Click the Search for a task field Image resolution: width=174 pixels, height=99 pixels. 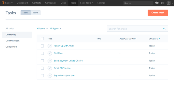pyautogui.click(x=137, y=29)
